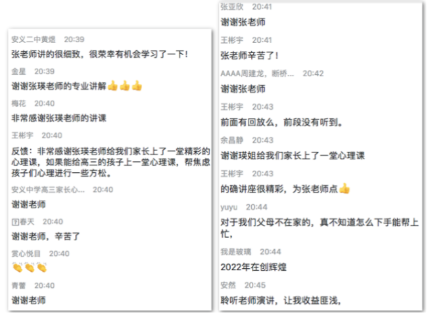Click sender name 余昌静
This screenshot has height=314, width=429.
[x=232, y=140]
